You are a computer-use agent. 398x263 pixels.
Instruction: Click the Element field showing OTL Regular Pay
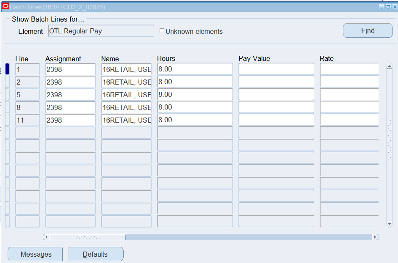(101, 31)
